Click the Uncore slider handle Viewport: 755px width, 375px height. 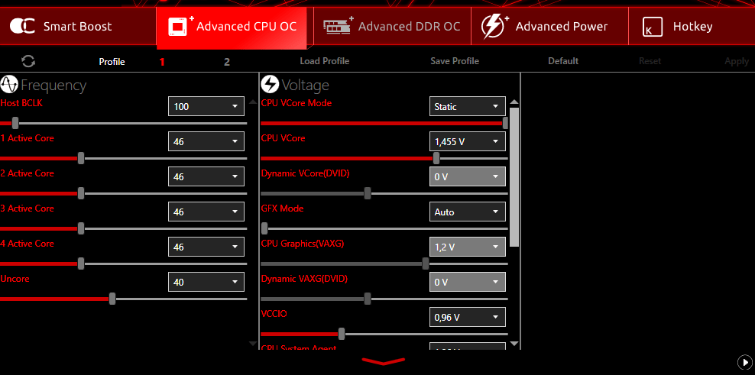(x=112, y=299)
